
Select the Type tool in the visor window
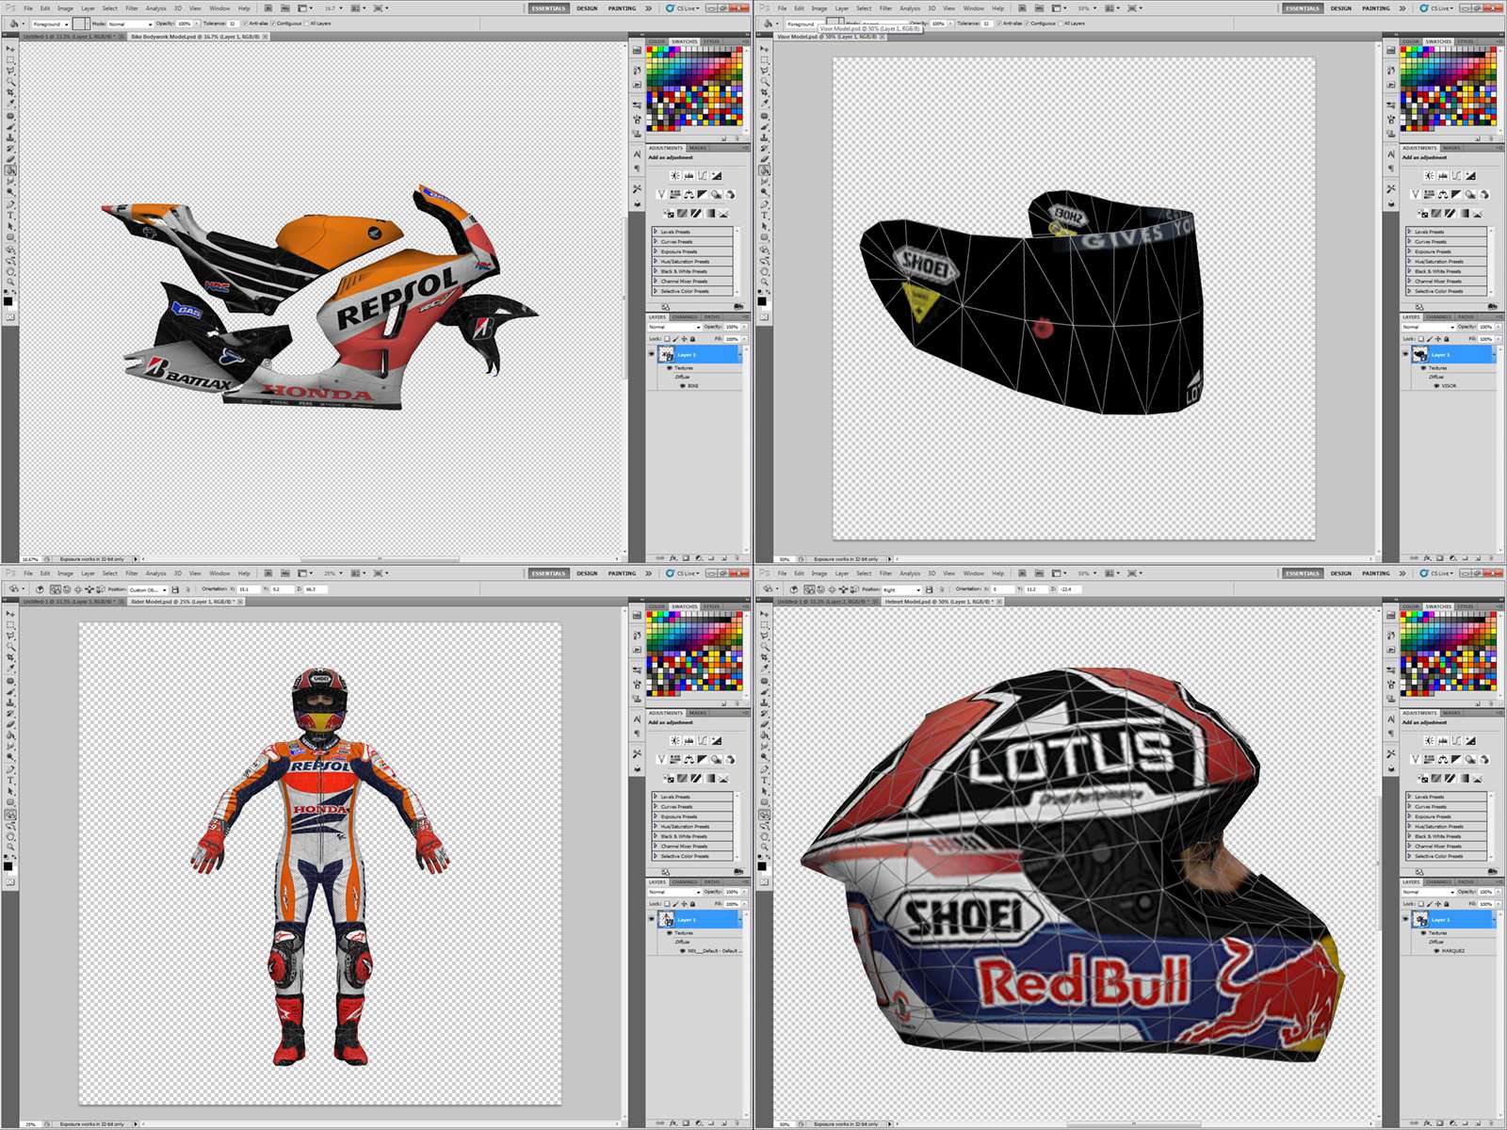tap(764, 216)
